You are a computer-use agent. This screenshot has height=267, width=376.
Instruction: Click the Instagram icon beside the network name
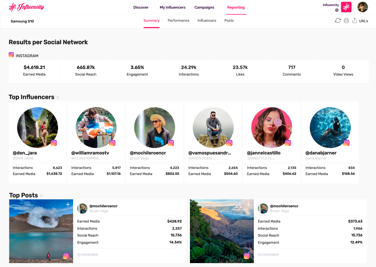[11, 55]
